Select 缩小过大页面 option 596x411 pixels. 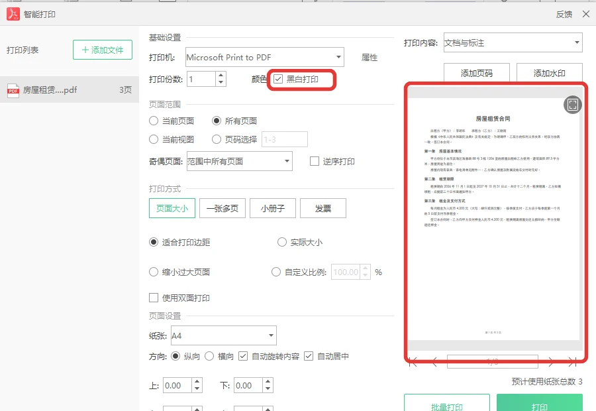(x=154, y=272)
